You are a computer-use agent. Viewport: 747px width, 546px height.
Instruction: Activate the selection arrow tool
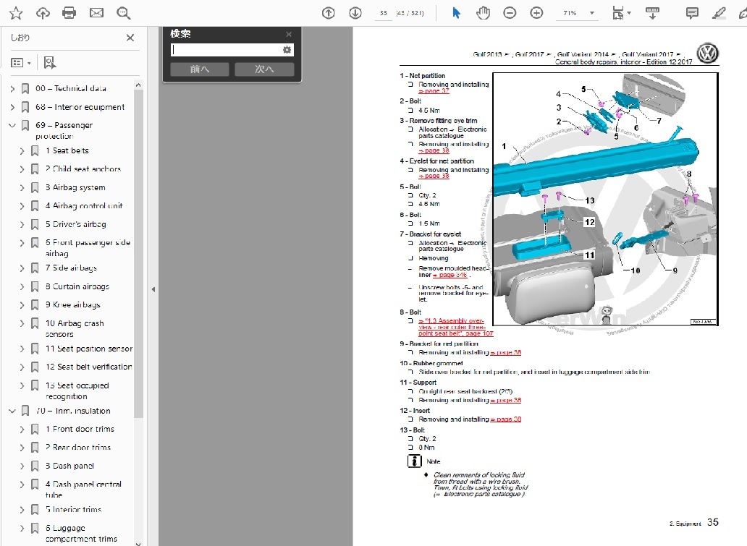coord(457,13)
